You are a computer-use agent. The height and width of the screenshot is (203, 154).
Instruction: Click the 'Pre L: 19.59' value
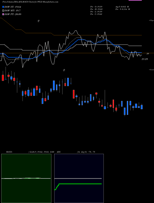coord(96,12)
